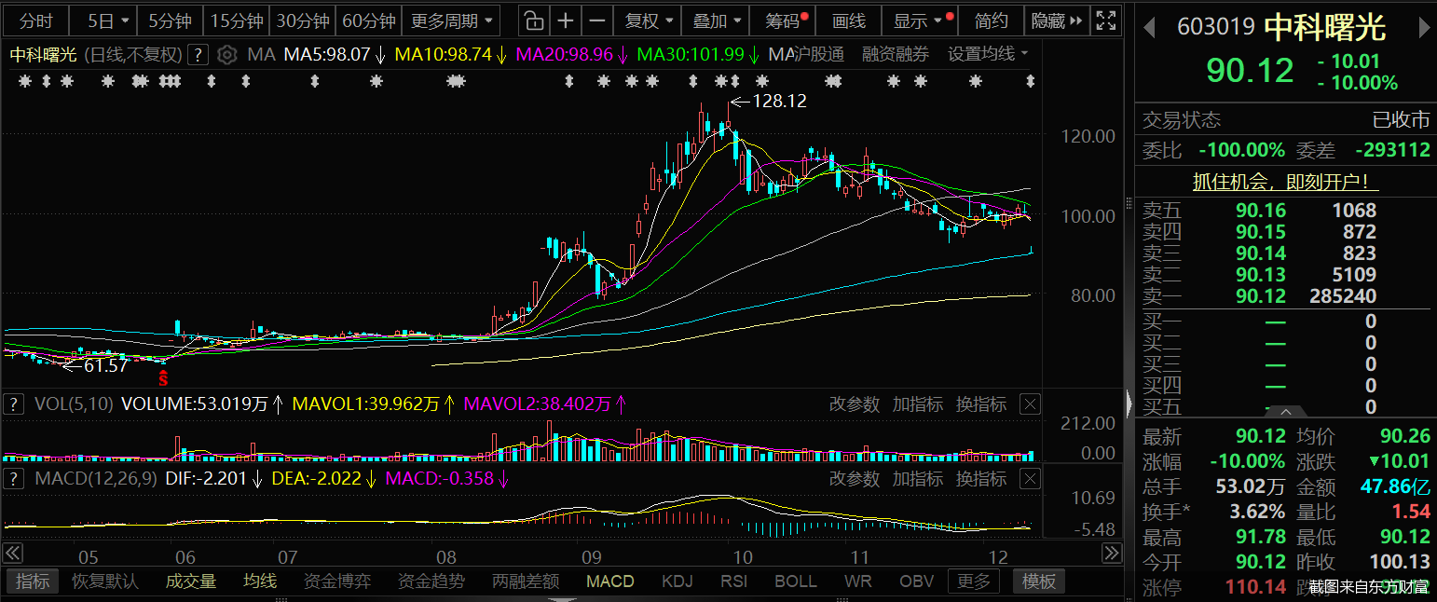Close the MACD indicator panel
Image resolution: width=1437 pixels, height=602 pixels.
tap(1029, 479)
